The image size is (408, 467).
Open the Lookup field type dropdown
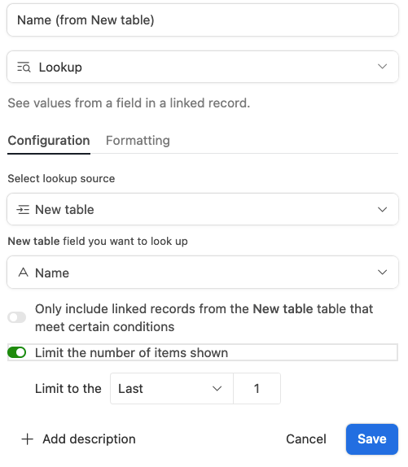[203, 67]
